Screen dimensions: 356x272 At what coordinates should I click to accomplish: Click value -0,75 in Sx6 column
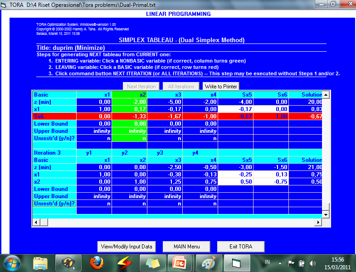coord(271,182)
